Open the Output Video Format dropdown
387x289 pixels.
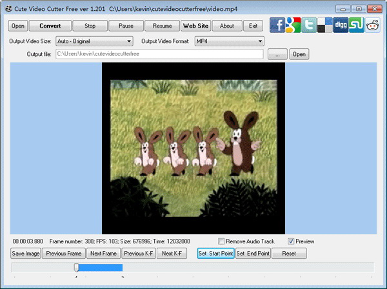[x=230, y=41]
